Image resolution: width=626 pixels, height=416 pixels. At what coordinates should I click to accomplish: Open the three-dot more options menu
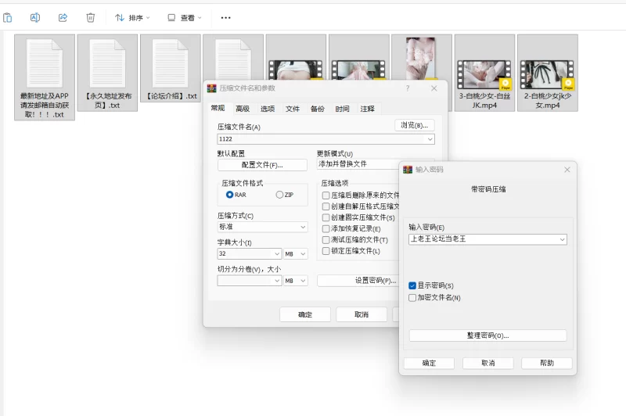226,17
